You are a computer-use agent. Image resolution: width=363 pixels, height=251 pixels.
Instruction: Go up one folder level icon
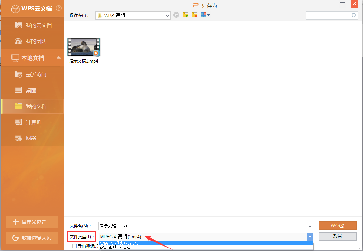tap(185, 15)
